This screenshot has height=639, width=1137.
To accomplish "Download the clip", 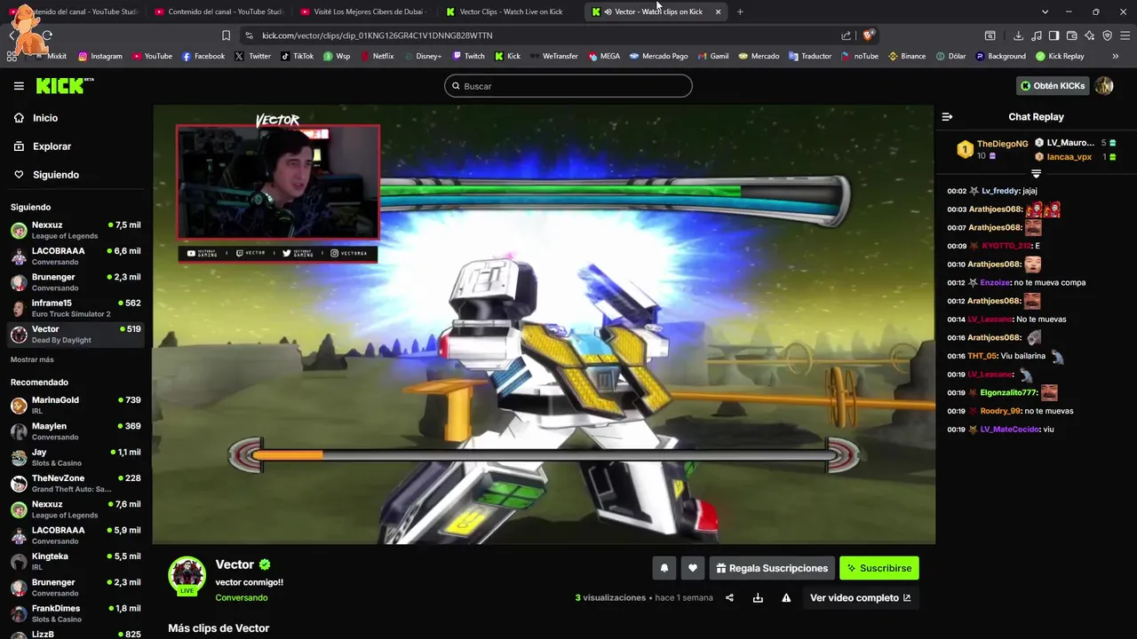I will click(x=758, y=598).
